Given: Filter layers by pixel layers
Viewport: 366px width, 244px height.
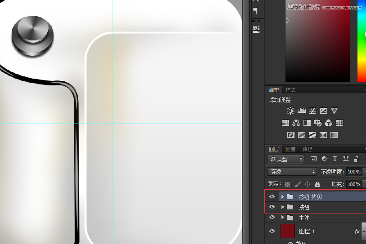Looking at the screenshot, I should coord(313,159).
